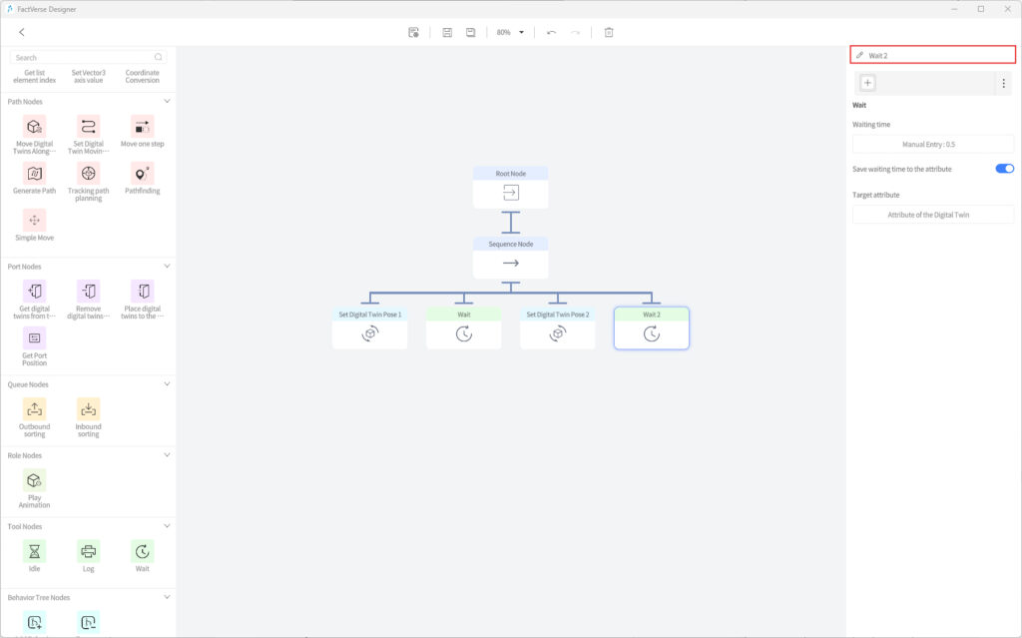The height and width of the screenshot is (638, 1022).
Task: Pick the Idle hourglass node icon
Action: point(35,552)
